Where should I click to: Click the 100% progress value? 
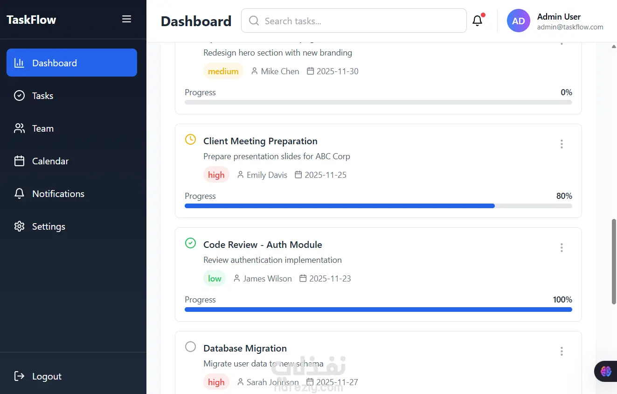click(562, 300)
